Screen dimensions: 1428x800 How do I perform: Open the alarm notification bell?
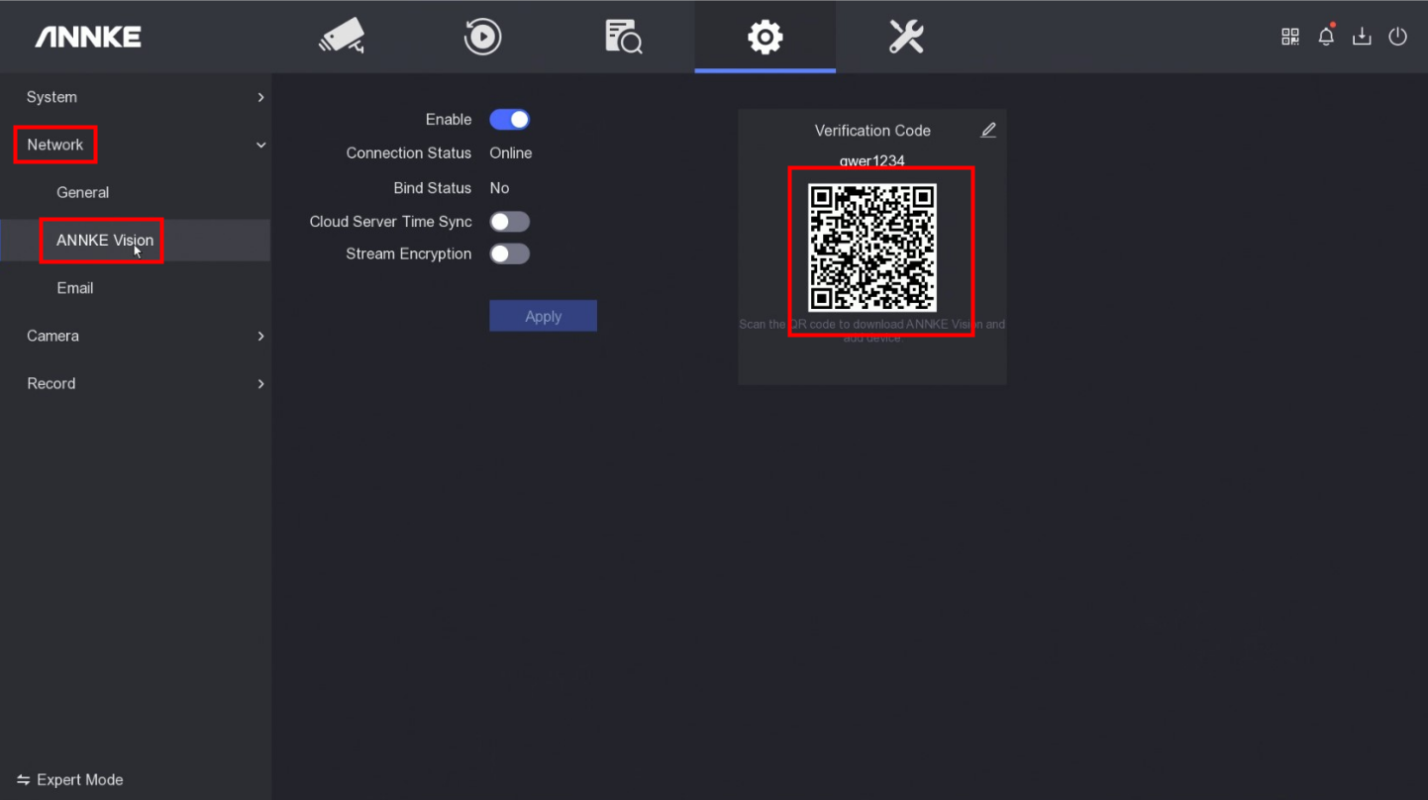point(1326,38)
